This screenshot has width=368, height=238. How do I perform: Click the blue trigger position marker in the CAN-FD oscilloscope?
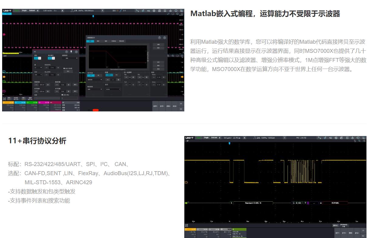pyautogui.click(x=229, y=143)
